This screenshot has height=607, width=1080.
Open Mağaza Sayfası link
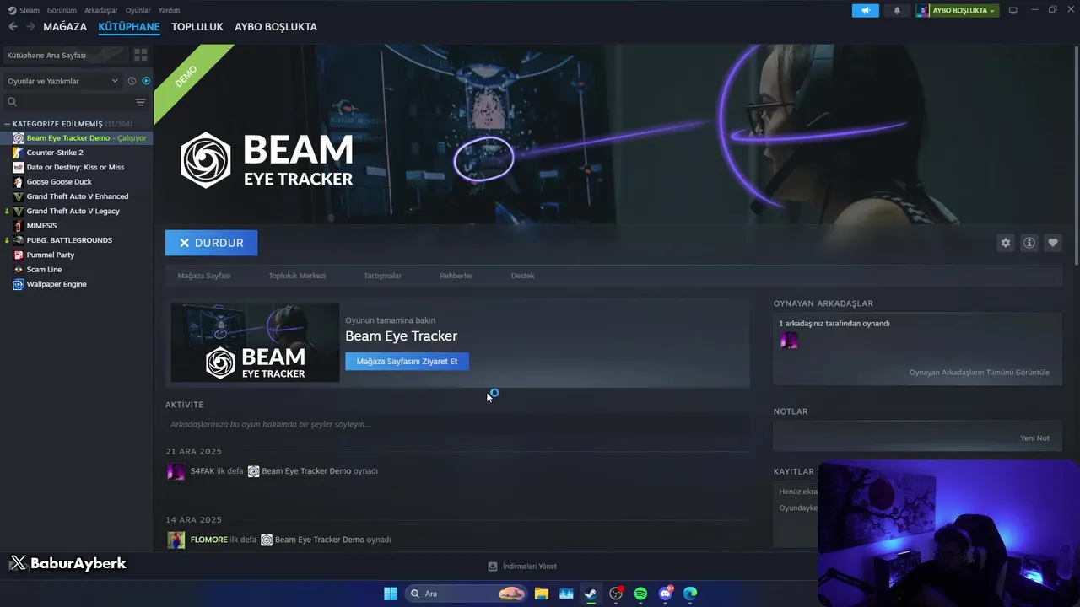click(204, 276)
